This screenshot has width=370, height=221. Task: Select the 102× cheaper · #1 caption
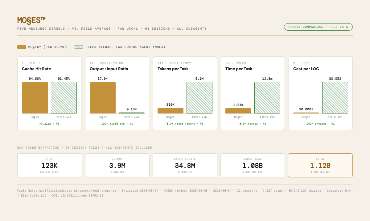[x=321, y=124]
